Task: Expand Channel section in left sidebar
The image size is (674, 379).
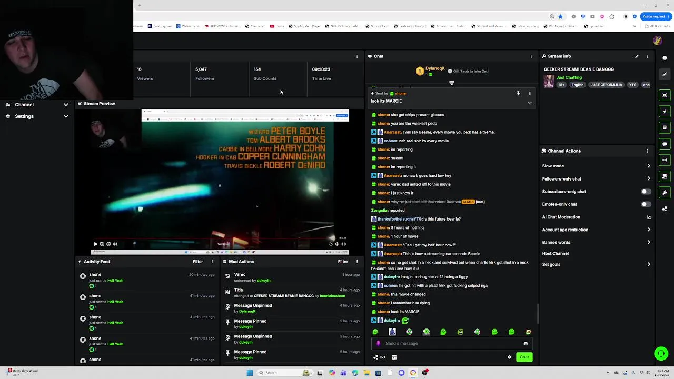Action: tap(37, 105)
